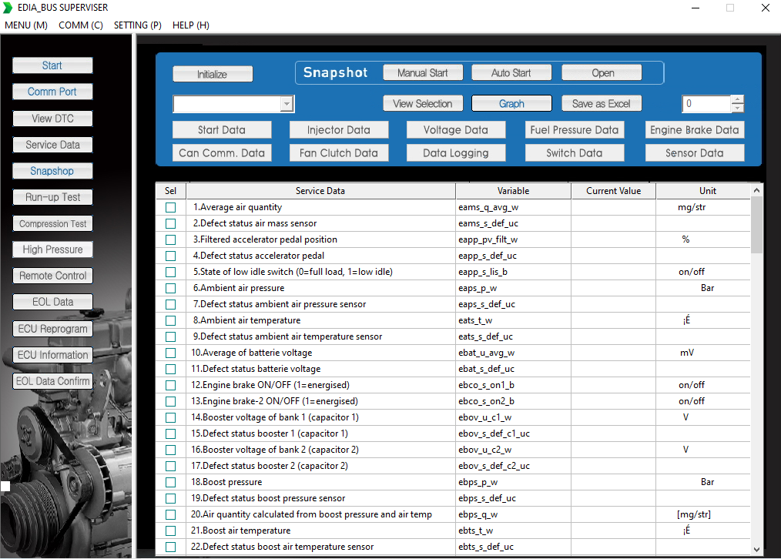Click the numeric field showing 0
Image resolution: width=781 pixels, height=559 pixels.
[707, 103]
